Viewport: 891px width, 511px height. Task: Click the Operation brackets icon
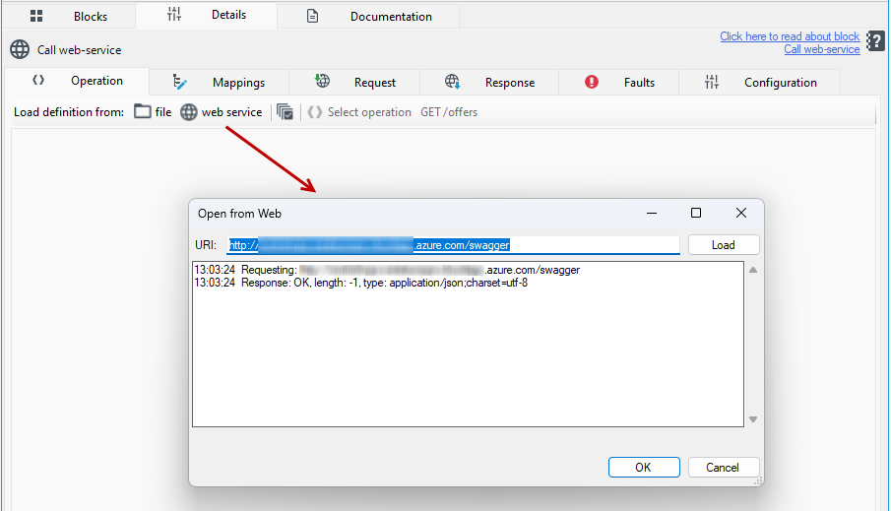tap(38, 80)
